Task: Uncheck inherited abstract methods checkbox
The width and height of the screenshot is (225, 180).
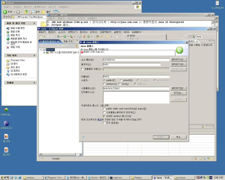Action: (104, 116)
